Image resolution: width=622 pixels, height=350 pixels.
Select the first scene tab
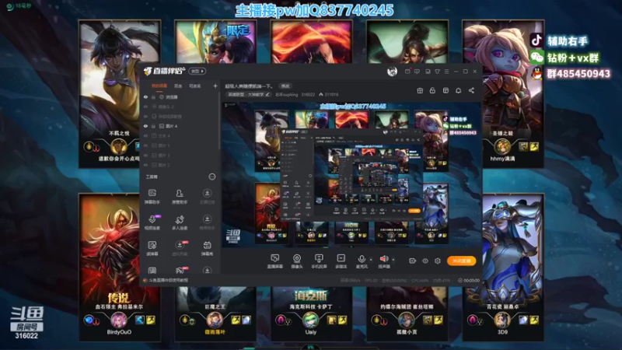click(x=159, y=86)
